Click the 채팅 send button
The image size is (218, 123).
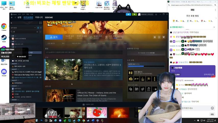click(x=212, y=114)
